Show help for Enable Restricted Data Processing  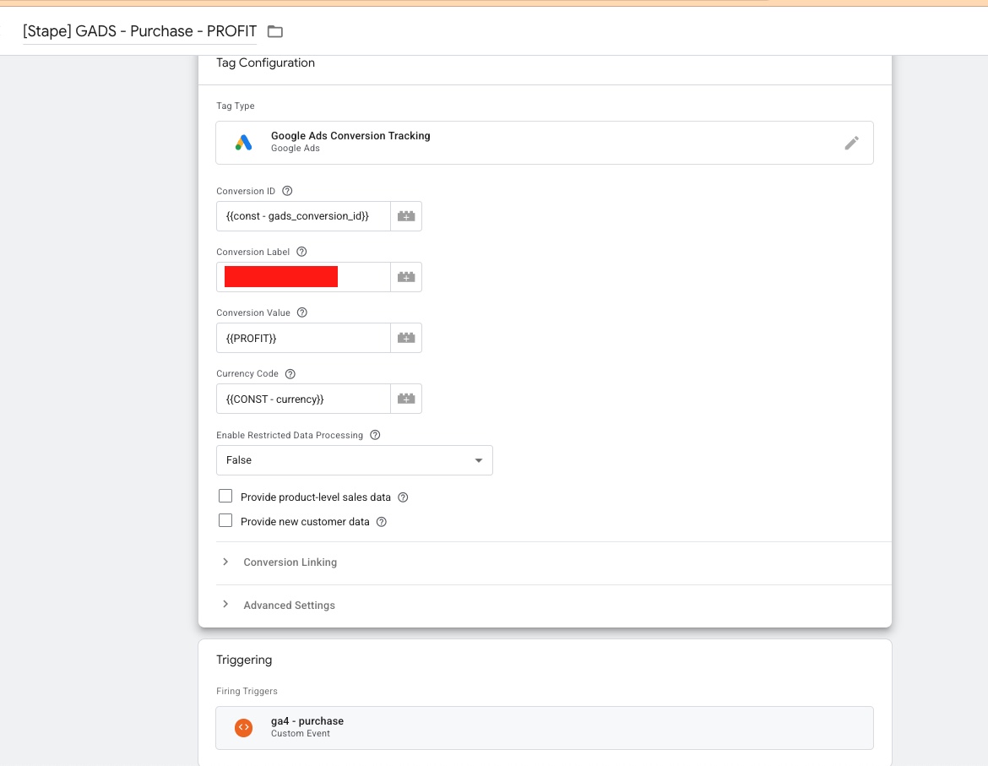click(x=375, y=435)
